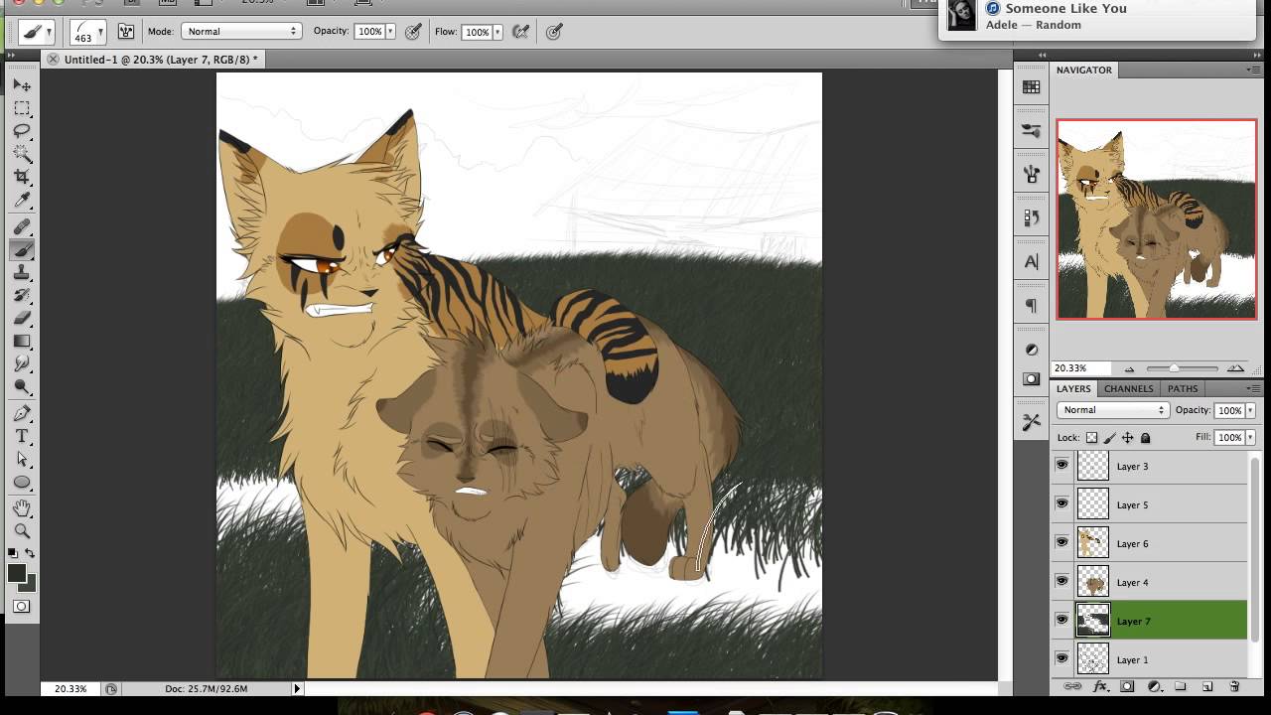Open the brush preset picker (463)
This screenshot has width=1271, height=715.
point(88,32)
